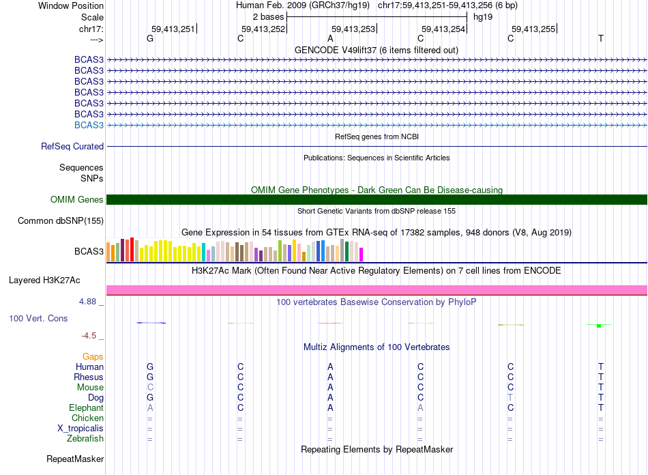Click the 59,413,254 coordinate tick
Viewport: 648px width, 475px height.
444,29
